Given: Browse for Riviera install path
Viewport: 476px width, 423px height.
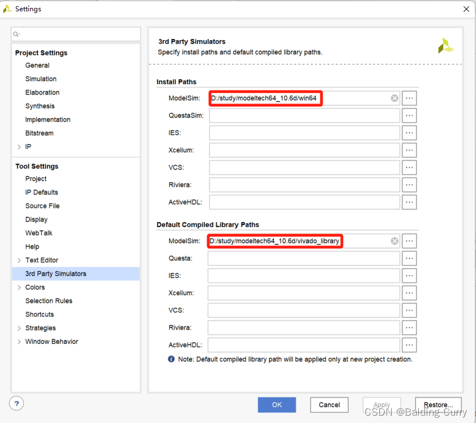Looking at the screenshot, I should (x=409, y=185).
